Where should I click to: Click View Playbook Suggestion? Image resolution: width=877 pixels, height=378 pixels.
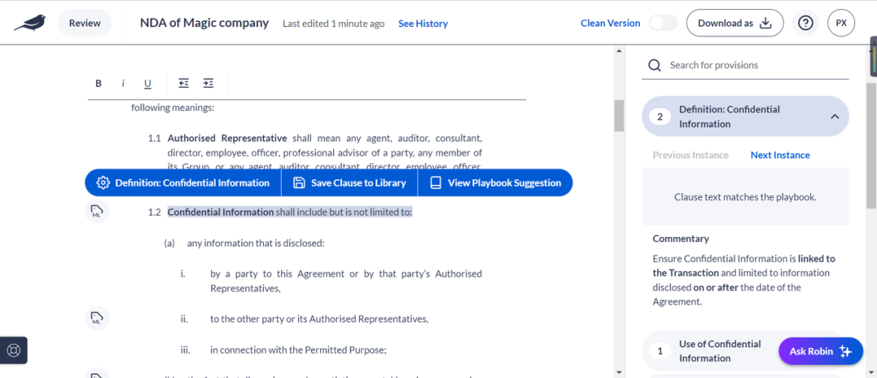click(x=495, y=183)
